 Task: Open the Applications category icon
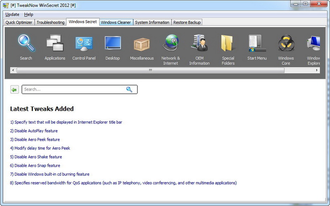pyautogui.click(x=55, y=43)
